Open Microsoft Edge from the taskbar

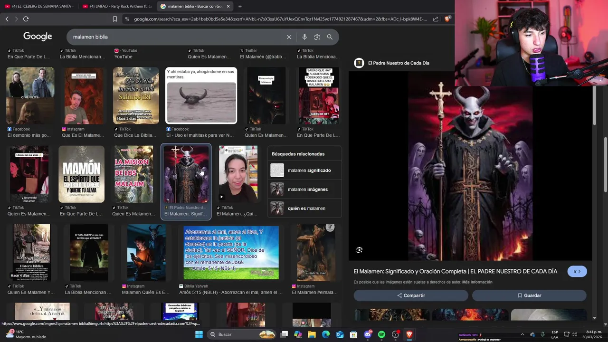point(326,334)
